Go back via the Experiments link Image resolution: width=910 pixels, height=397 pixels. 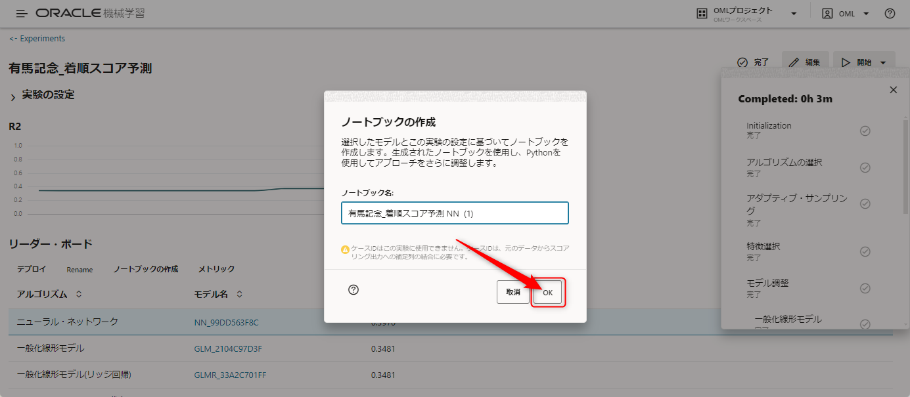[37, 39]
